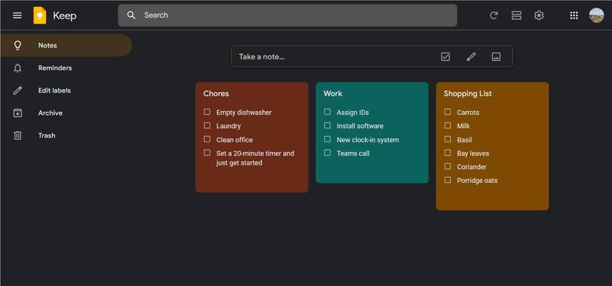
Task: Start a new note with drawing
Action: tap(471, 56)
